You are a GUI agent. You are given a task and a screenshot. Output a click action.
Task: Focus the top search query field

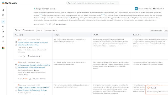[93, 3]
